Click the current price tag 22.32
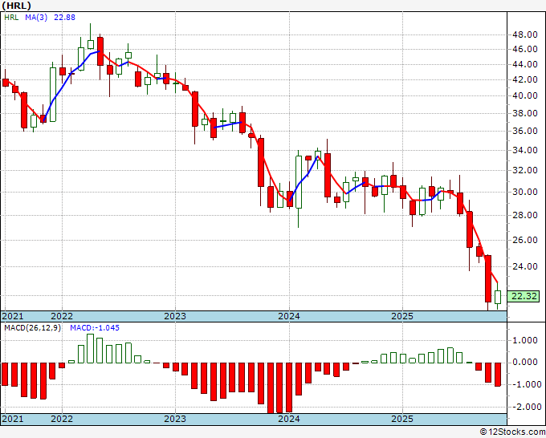The image size is (546, 438). (524, 296)
